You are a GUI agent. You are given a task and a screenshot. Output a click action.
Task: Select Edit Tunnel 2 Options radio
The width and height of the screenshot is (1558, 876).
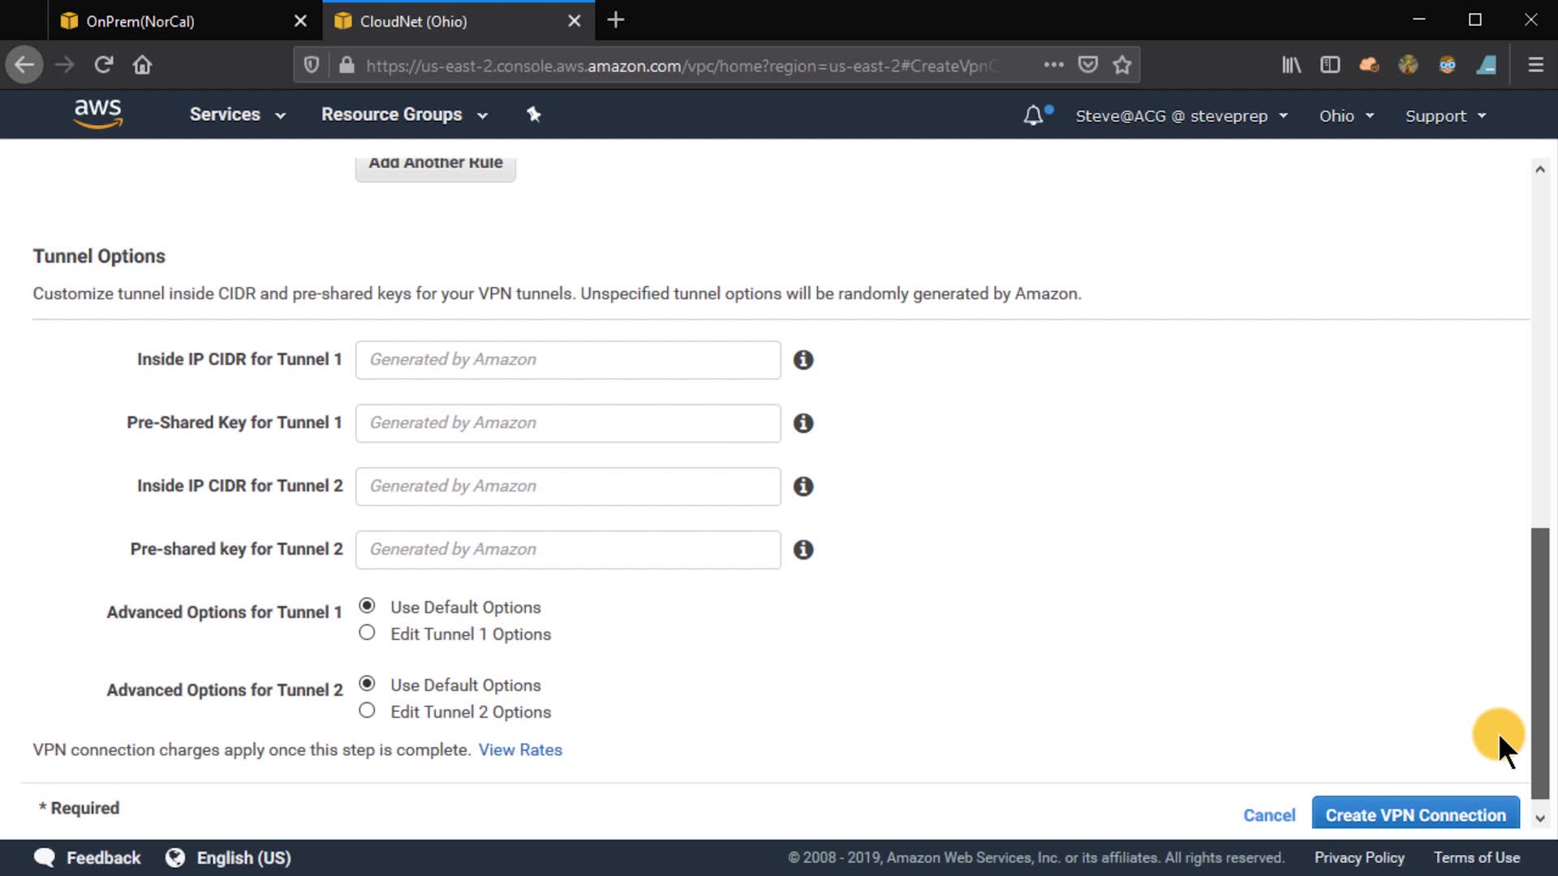(367, 711)
